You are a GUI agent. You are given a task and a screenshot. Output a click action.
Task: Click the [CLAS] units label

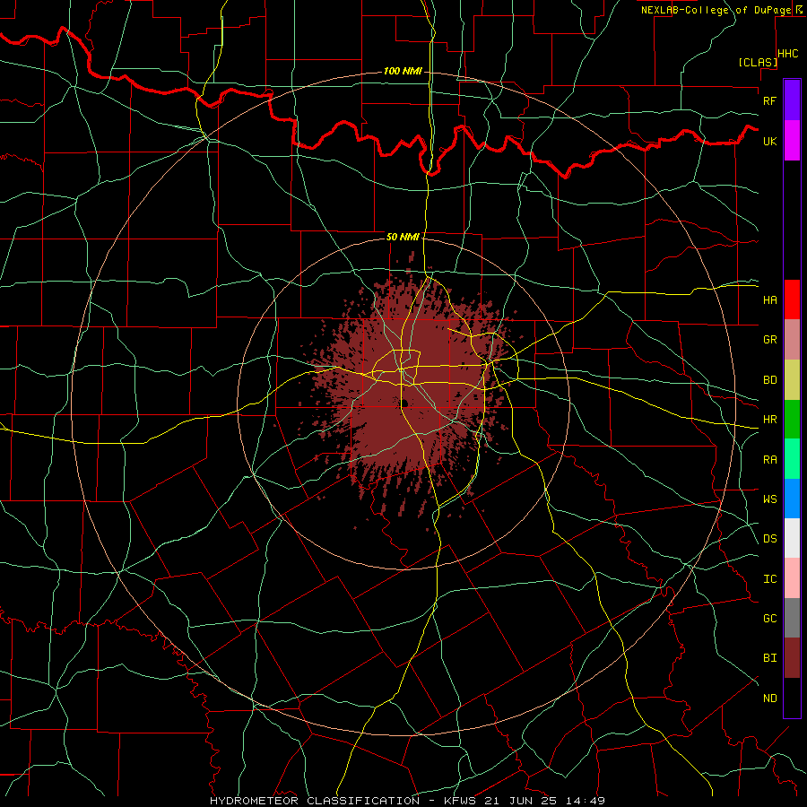[x=758, y=62]
